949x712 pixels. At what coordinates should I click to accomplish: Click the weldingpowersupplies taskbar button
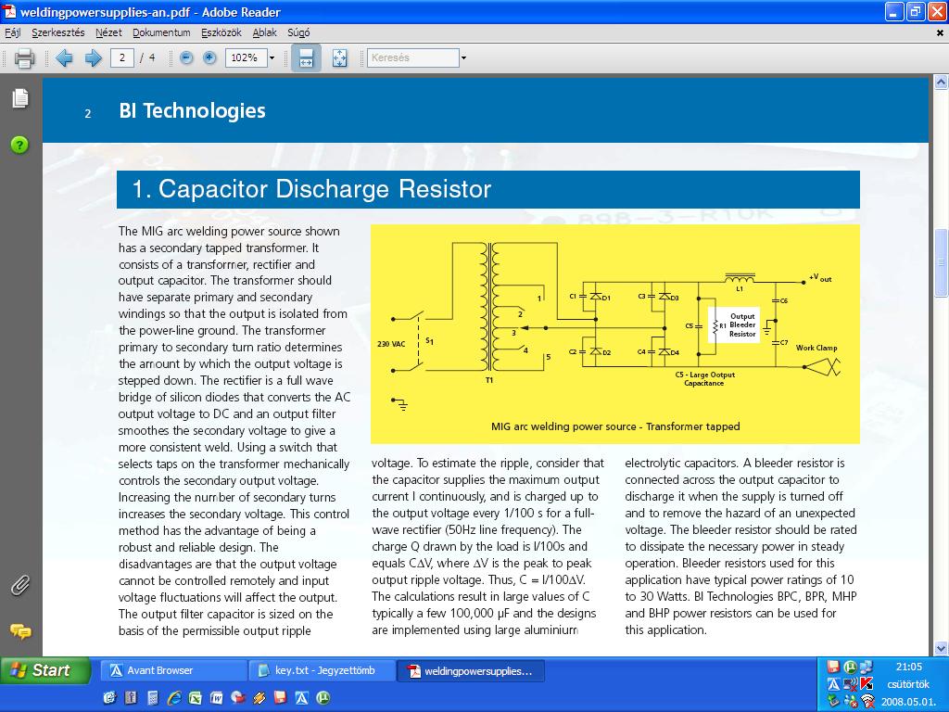(x=471, y=671)
